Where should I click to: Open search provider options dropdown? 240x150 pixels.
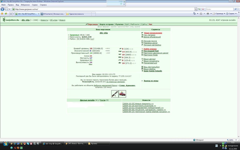click(x=238, y=9)
